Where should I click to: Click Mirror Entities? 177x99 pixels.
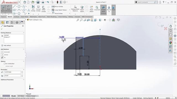point(57,7)
